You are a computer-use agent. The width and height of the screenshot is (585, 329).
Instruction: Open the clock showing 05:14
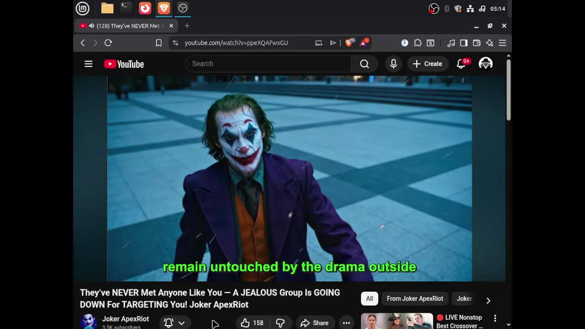click(x=498, y=9)
